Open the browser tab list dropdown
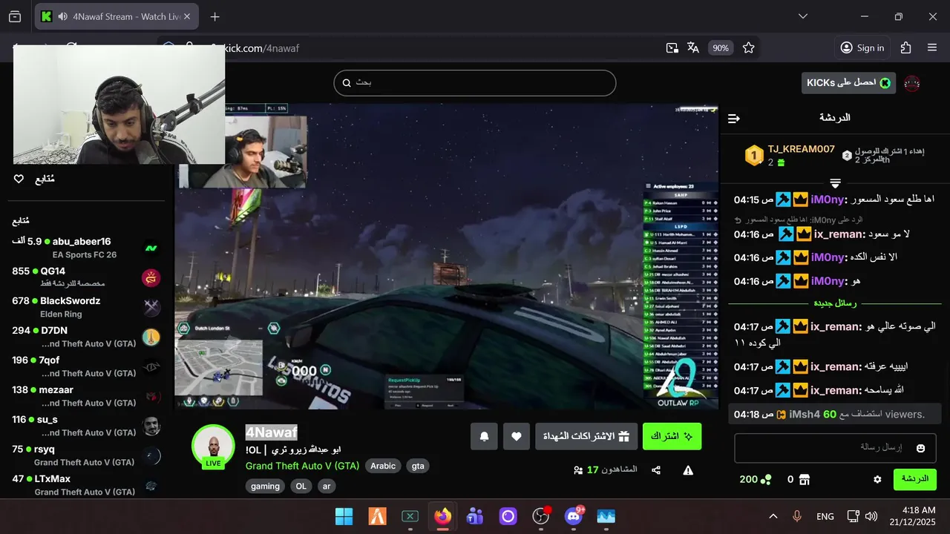Screen dimensions: 950x534 (803, 16)
